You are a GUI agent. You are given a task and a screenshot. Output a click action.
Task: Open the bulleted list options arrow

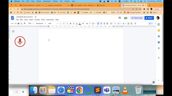(x=121, y=23)
